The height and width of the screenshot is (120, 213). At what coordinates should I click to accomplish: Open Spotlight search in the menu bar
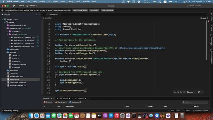(x=180, y=1)
